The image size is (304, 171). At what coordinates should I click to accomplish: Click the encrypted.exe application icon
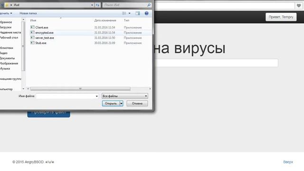click(32, 33)
